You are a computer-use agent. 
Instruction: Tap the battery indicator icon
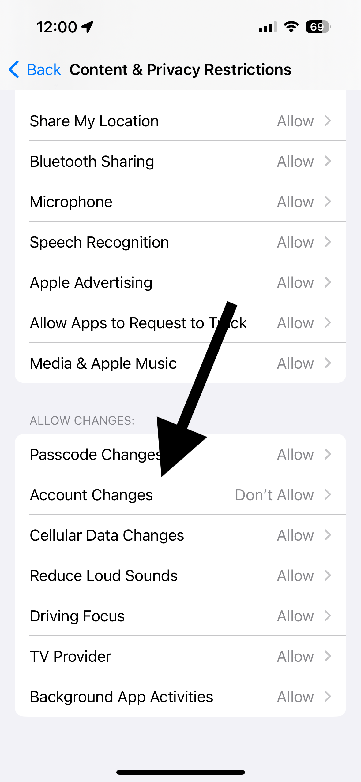[318, 27]
